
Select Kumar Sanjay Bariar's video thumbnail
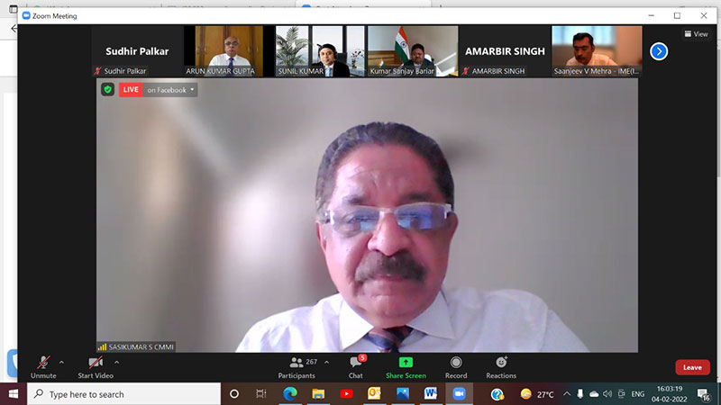[x=412, y=49]
